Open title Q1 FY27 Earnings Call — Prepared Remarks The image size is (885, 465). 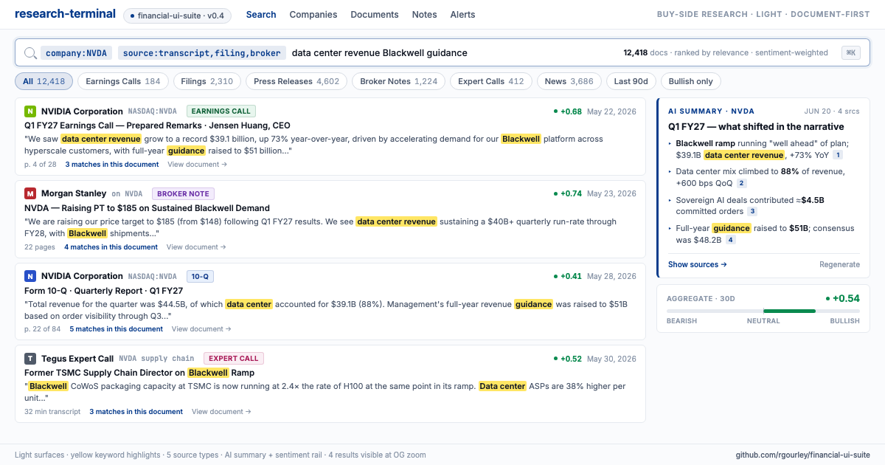(x=157, y=125)
